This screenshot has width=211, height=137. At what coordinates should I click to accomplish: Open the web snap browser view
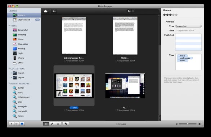point(58,124)
